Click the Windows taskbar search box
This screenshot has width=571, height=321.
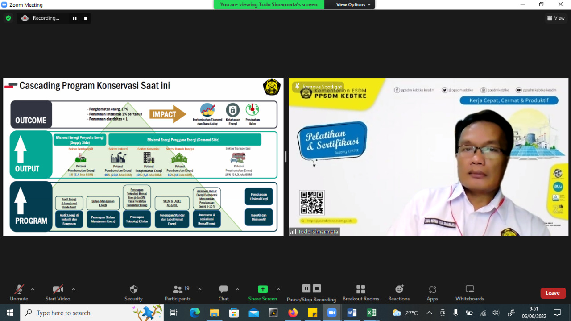coord(85,313)
